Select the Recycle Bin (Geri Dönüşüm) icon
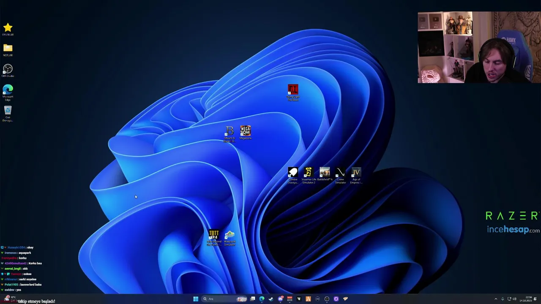The height and width of the screenshot is (304, 541). 8,114
